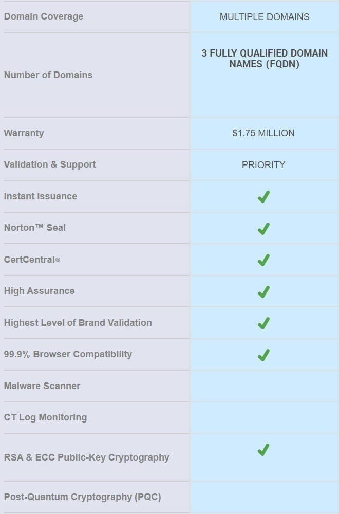Click the Norton Seal green checkmark

click(263, 229)
